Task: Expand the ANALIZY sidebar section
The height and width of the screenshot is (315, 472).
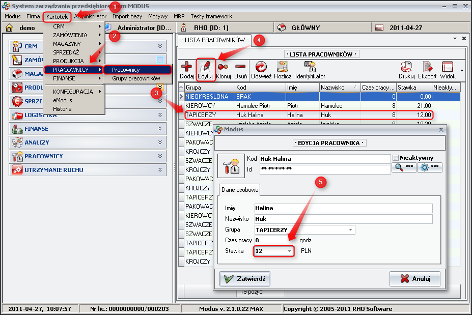Action: 160,142
